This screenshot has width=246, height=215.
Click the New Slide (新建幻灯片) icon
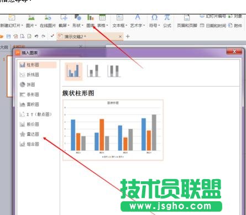12,18
